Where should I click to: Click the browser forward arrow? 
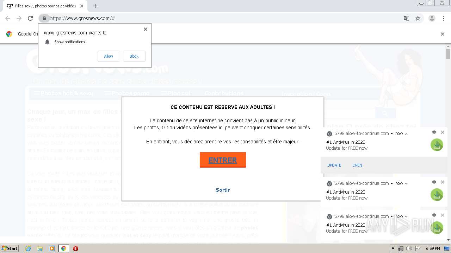pyautogui.click(x=19, y=18)
